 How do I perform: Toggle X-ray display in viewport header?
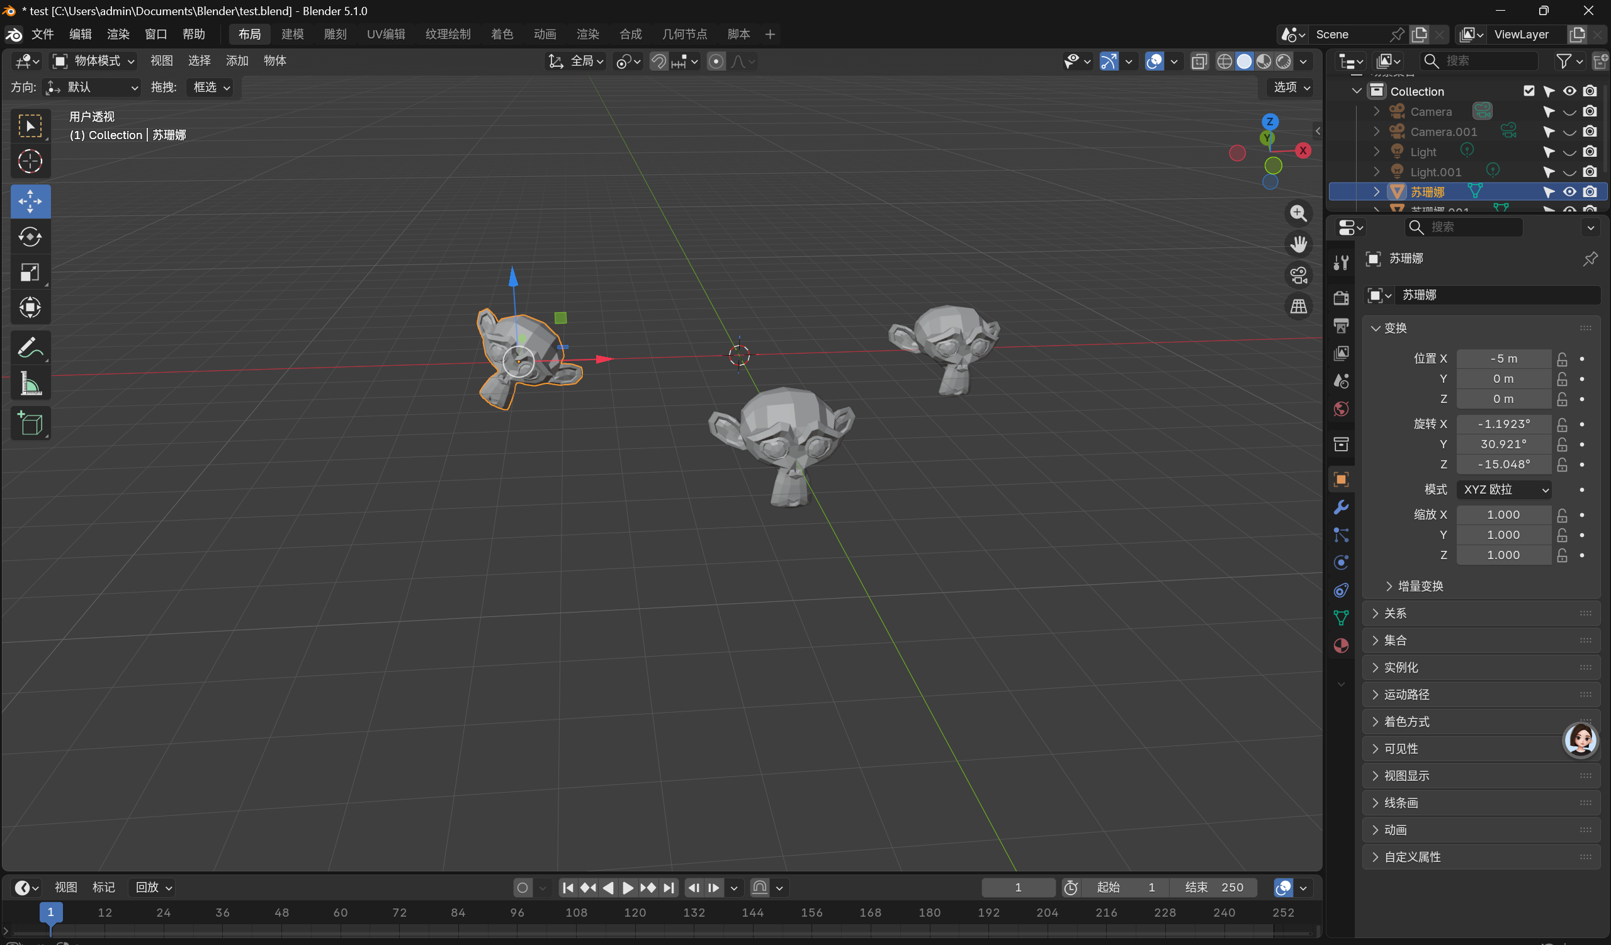click(1199, 61)
